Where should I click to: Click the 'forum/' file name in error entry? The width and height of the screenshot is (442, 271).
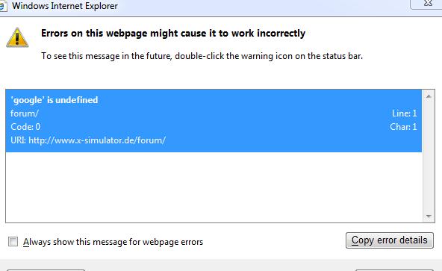point(24,113)
